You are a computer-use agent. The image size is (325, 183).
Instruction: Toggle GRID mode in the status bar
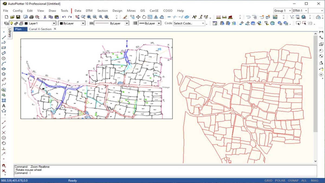pos(269,180)
